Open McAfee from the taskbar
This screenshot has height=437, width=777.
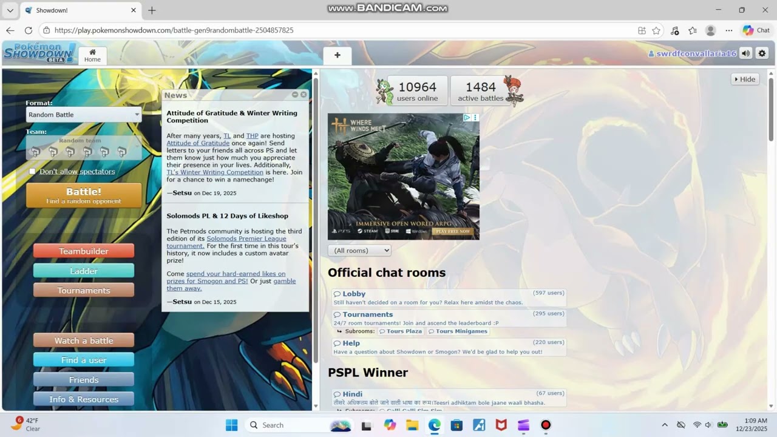tap(501, 425)
